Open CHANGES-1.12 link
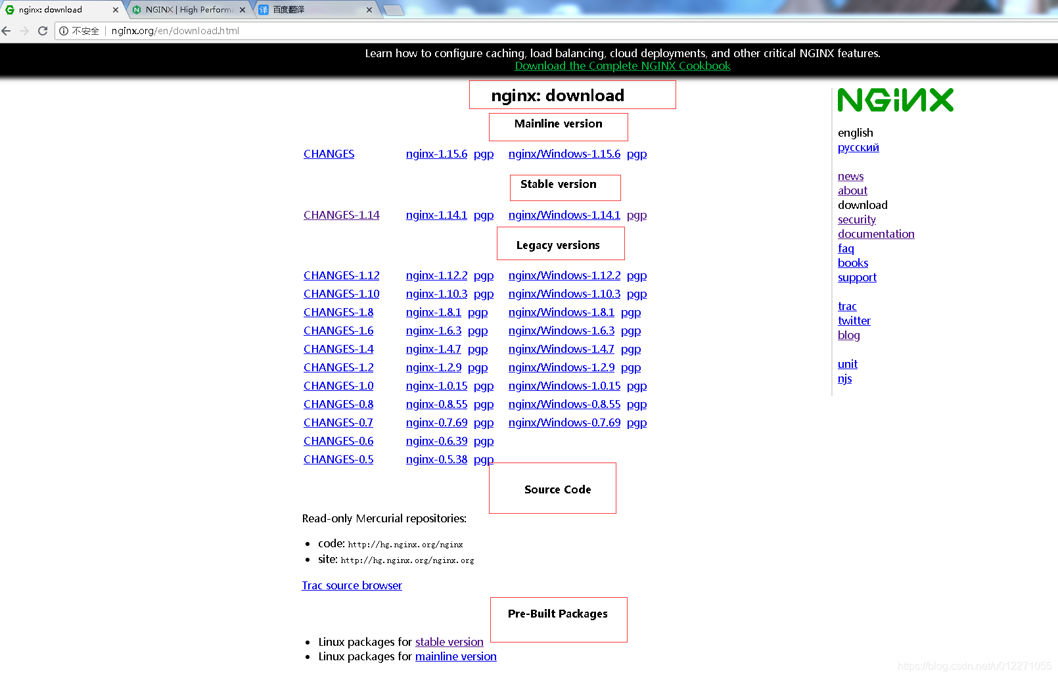Screen dimensions: 1058x678 [342, 275]
